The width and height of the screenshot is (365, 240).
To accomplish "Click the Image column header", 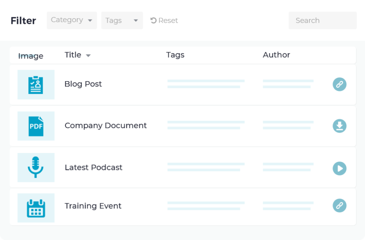I will click(x=31, y=56).
